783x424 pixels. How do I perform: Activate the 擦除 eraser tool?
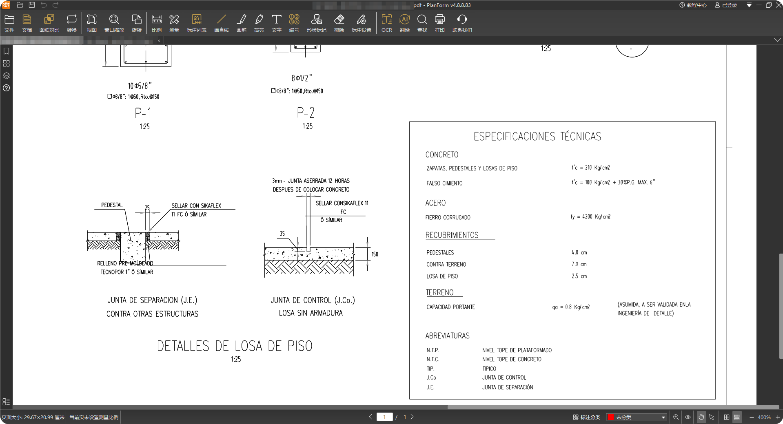coord(339,23)
